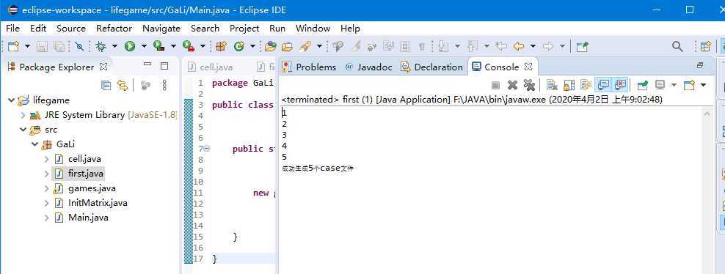Viewport: 725px width, 274px height.
Task: Click the New Java Class icon
Action: [239, 46]
